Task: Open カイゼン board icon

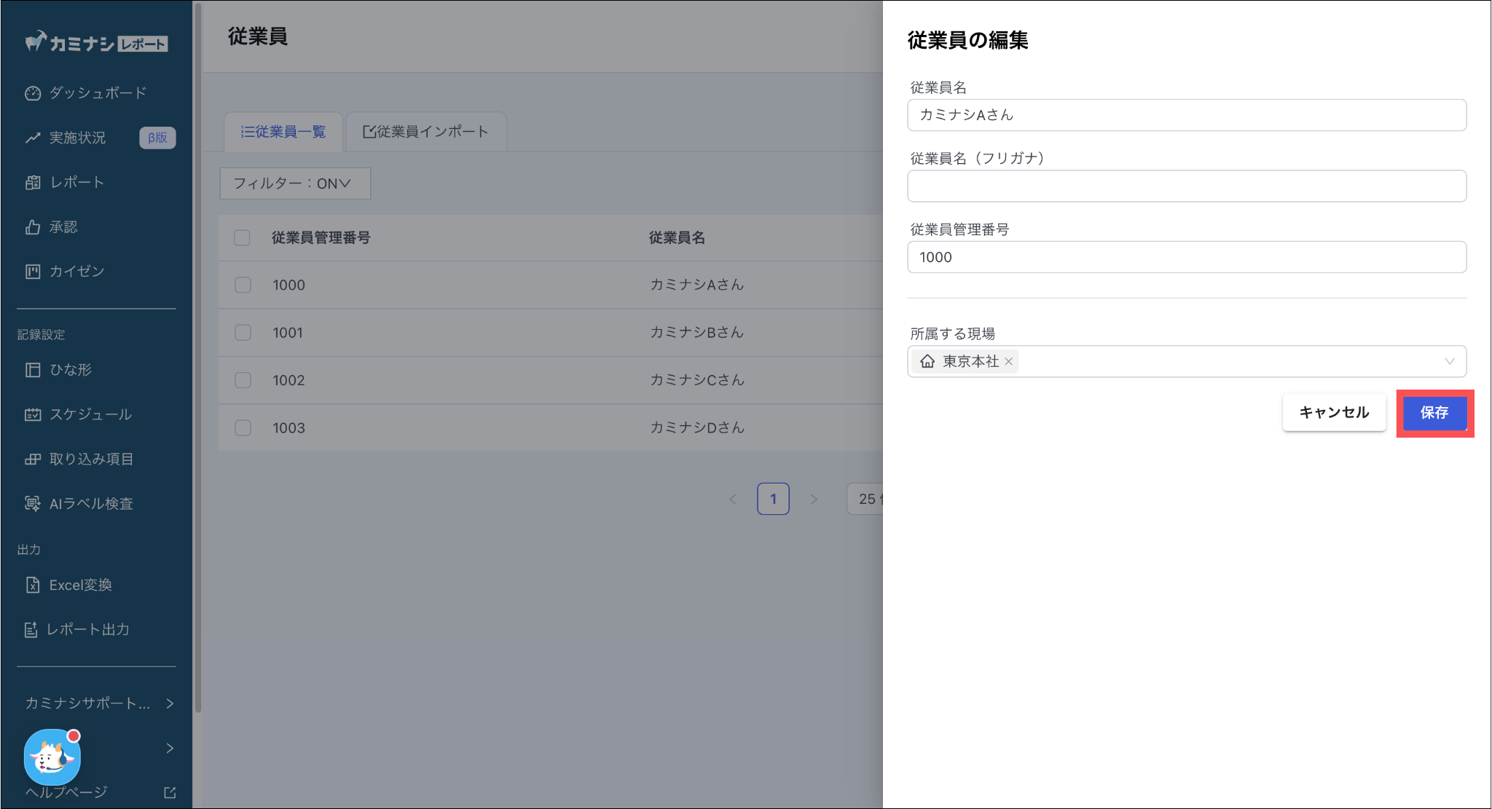Action: tap(33, 272)
